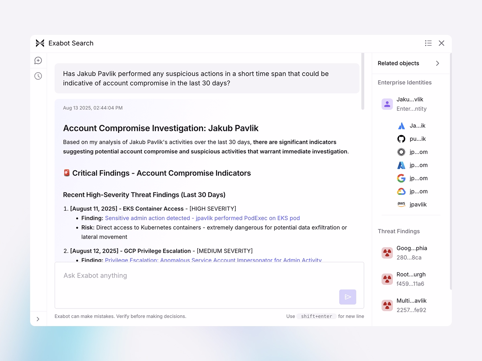Start a new chat conversation
The width and height of the screenshot is (482, 361).
38,61
